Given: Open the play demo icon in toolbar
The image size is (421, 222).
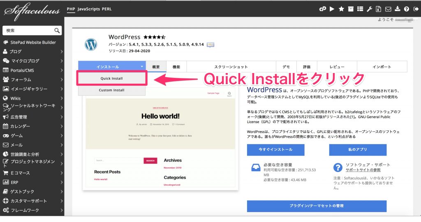Looking at the screenshot, I should [x=332, y=9].
